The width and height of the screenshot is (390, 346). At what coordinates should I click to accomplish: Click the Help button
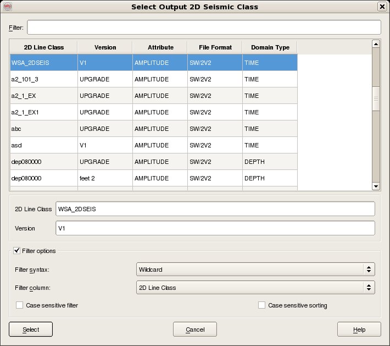click(x=359, y=329)
